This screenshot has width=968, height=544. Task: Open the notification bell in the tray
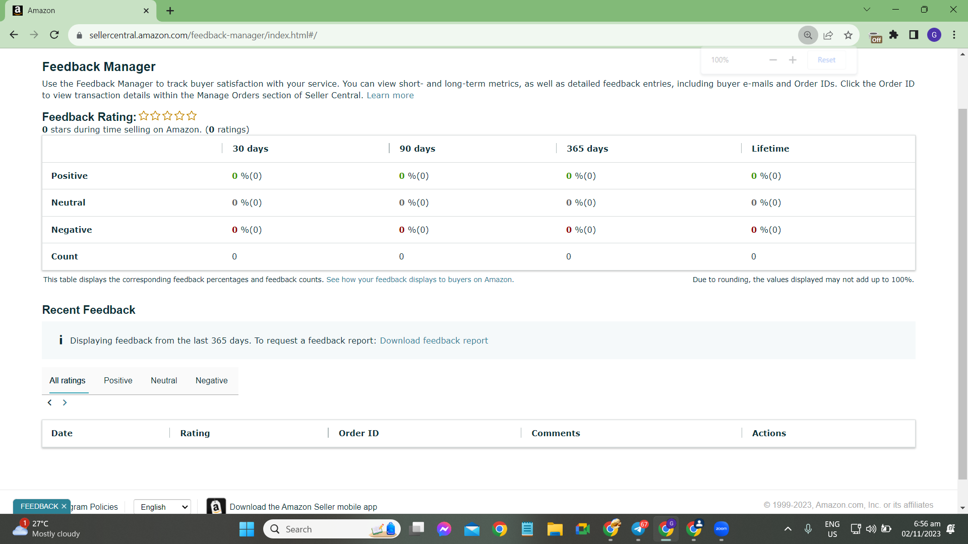pos(951,529)
